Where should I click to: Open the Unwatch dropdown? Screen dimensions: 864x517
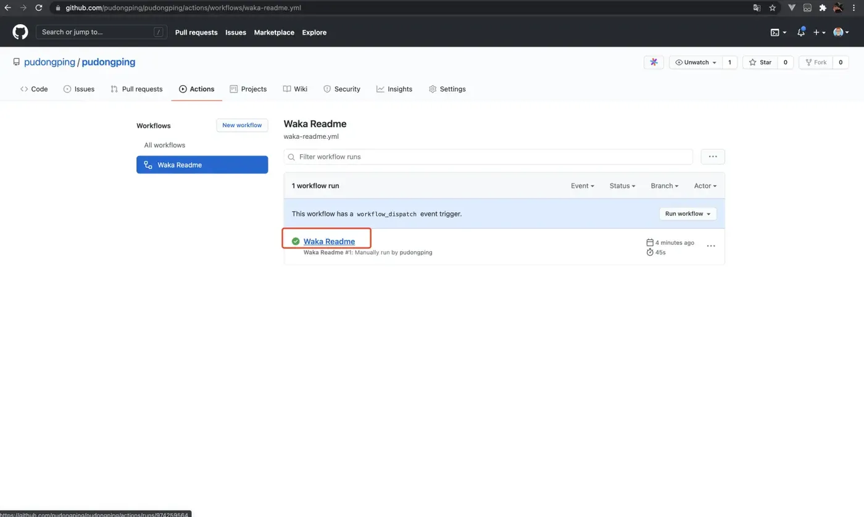(696, 62)
